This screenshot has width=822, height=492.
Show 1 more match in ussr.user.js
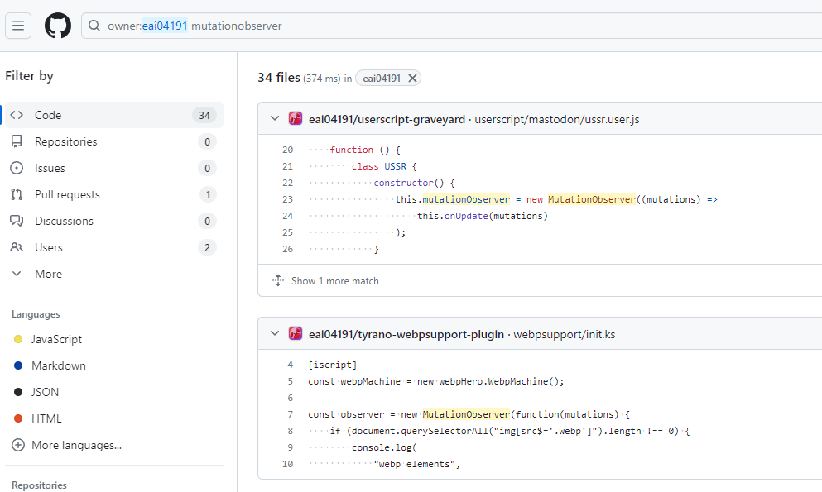pos(335,281)
